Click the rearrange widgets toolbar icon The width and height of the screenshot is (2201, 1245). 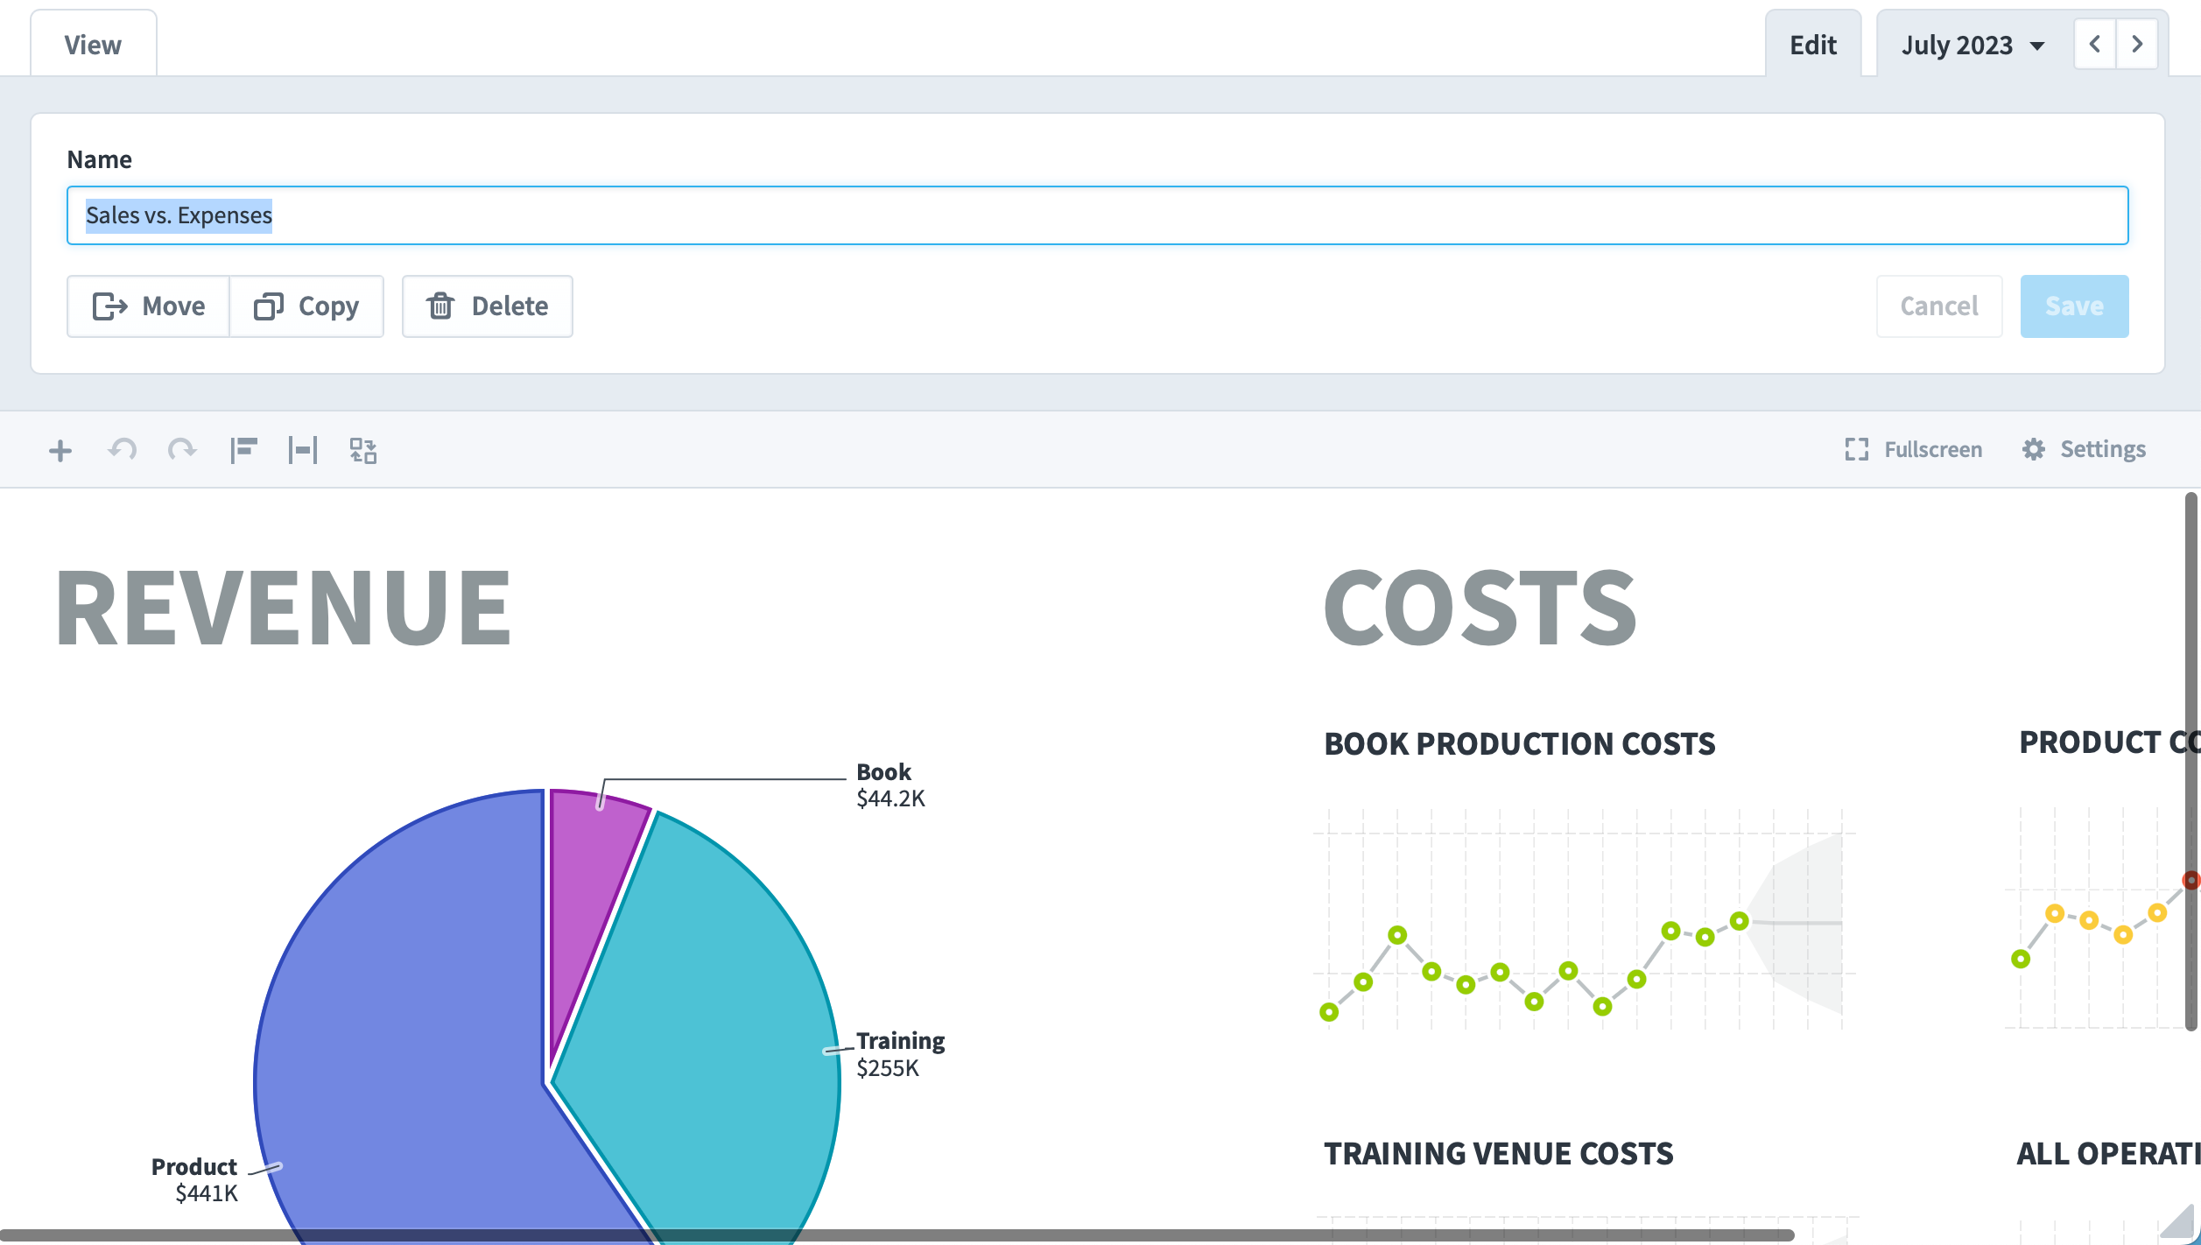[363, 450]
